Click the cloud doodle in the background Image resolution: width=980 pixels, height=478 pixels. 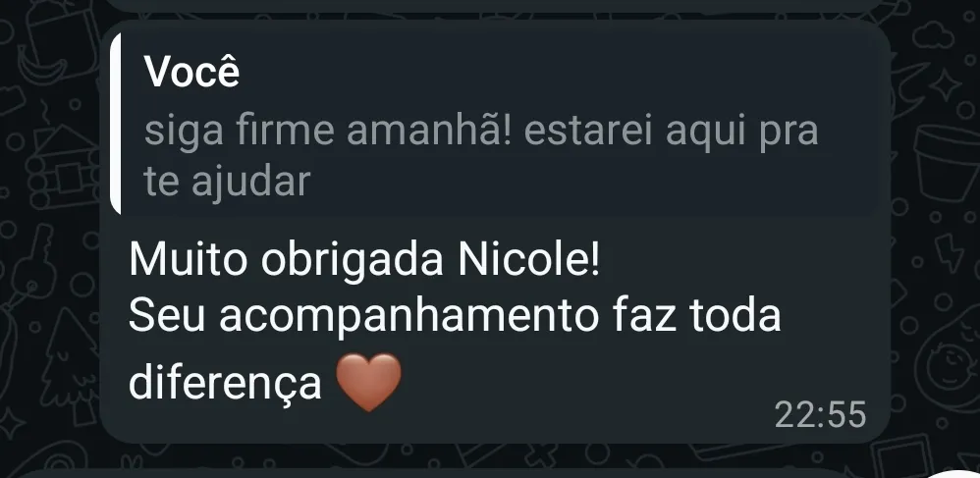tap(933, 35)
